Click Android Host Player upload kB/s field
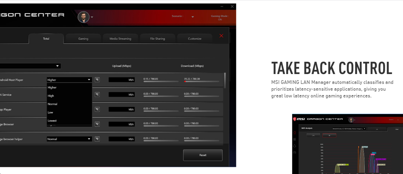The height and width of the screenshot is (174, 403). point(122,80)
